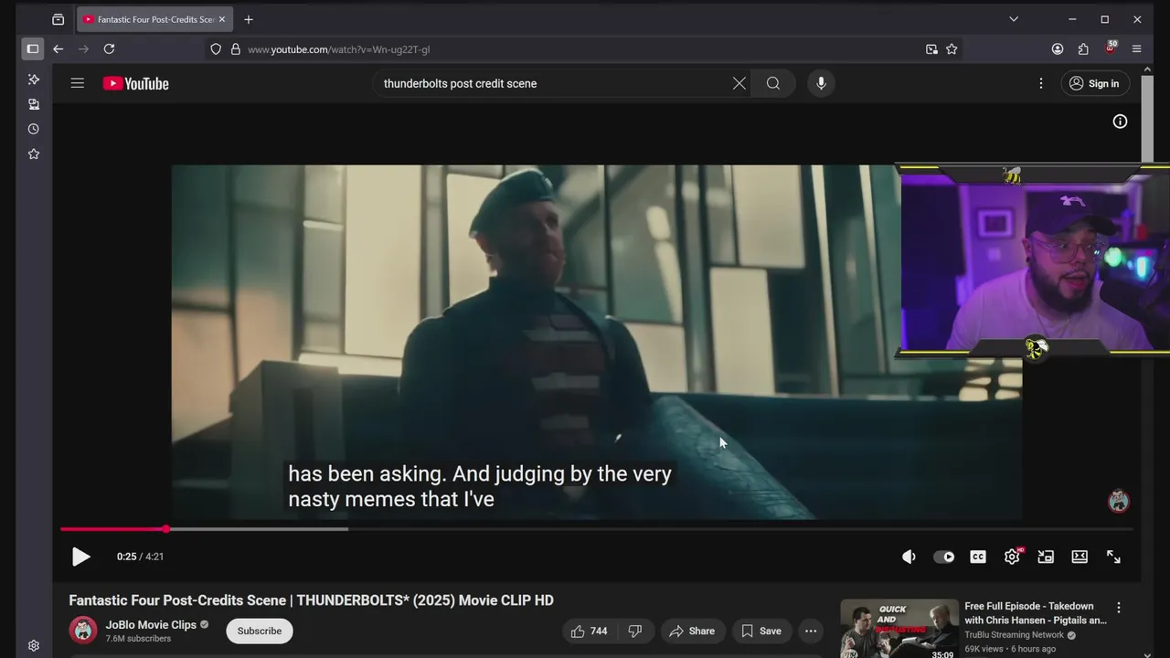
Task: Save video to playlist
Action: [x=760, y=631]
